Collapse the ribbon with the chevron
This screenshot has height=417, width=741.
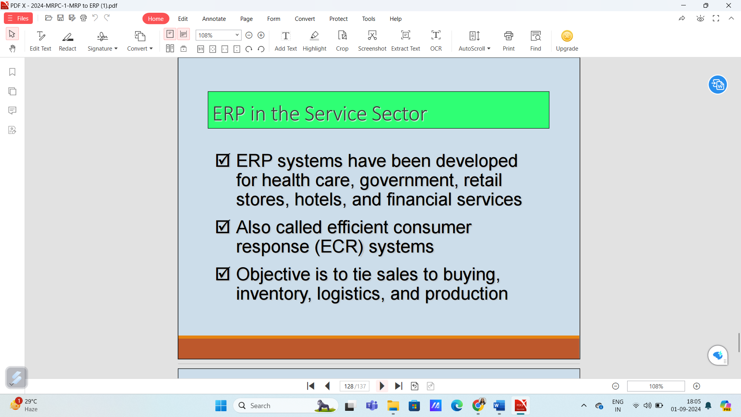point(731,18)
